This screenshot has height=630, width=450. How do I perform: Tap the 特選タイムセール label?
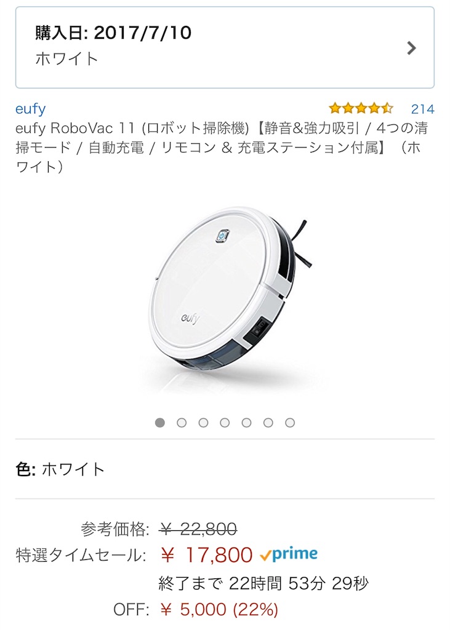tap(81, 556)
